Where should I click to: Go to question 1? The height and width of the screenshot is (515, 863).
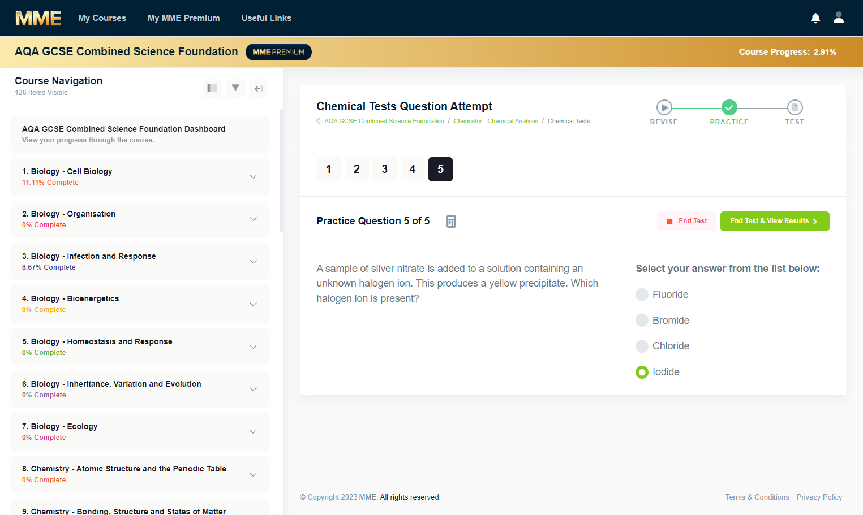coord(328,169)
